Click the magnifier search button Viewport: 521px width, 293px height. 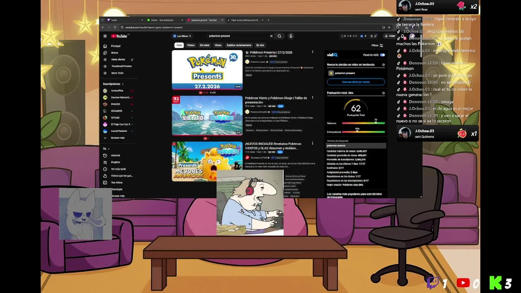click(279, 36)
